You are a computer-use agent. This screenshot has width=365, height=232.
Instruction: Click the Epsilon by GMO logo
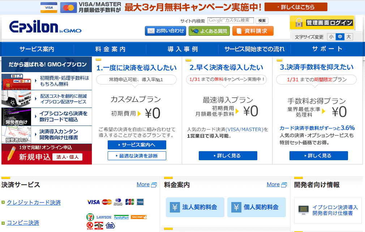point(46,27)
